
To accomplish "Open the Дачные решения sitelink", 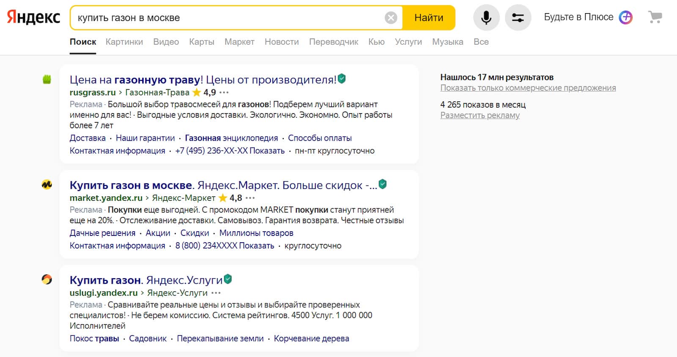I will tap(102, 233).
